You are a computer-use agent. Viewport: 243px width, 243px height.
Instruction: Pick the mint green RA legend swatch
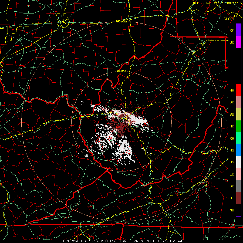coord(238,138)
